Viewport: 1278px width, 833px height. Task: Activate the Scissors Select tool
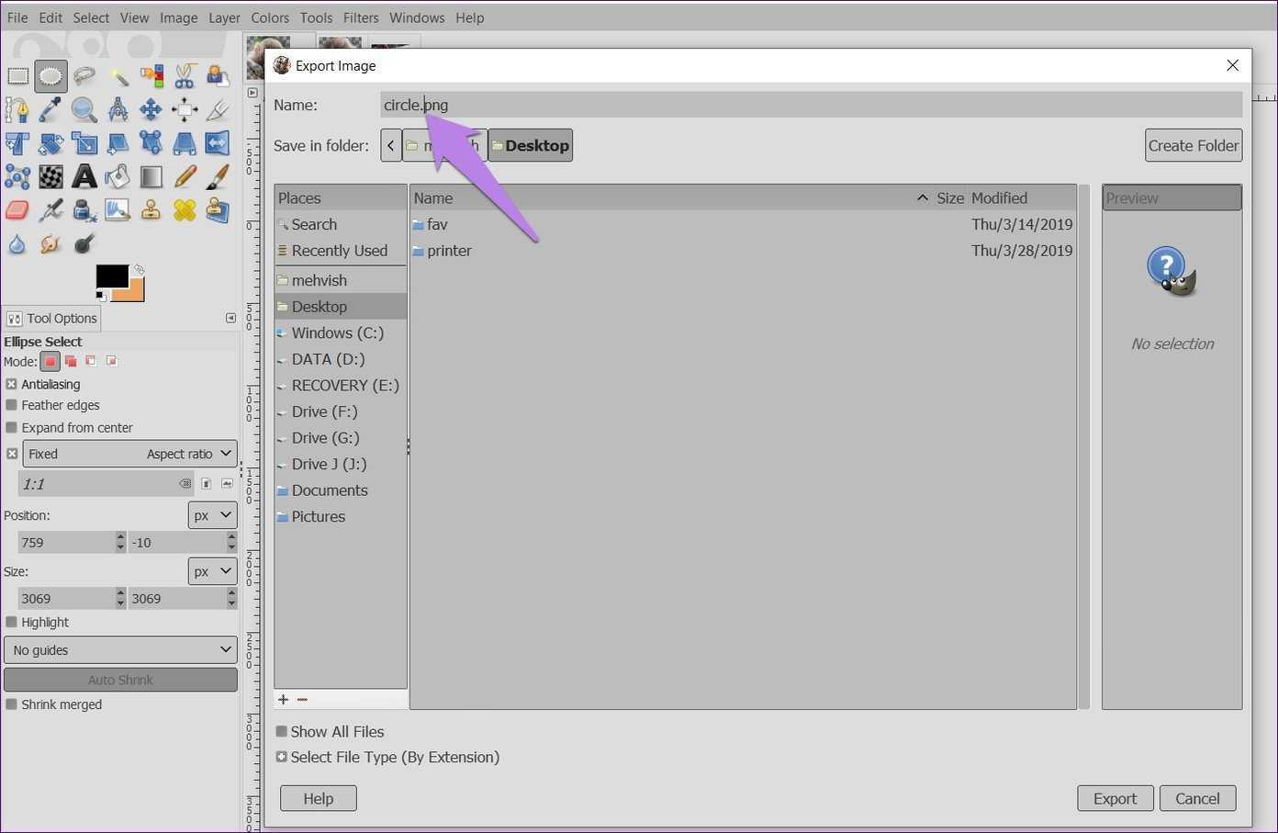click(x=185, y=76)
